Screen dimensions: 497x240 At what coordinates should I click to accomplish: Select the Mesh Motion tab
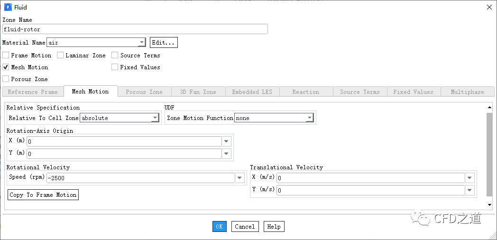pyautogui.click(x=90, y=92)
